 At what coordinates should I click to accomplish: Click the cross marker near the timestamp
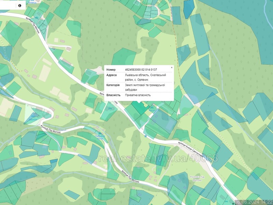point(233,203)
